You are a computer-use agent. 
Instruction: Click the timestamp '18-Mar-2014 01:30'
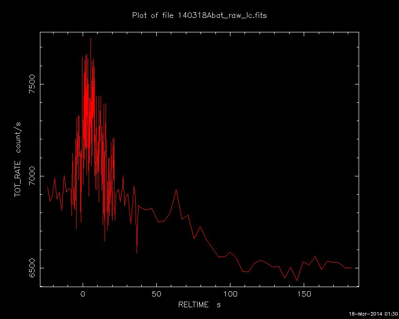point(373,314)
